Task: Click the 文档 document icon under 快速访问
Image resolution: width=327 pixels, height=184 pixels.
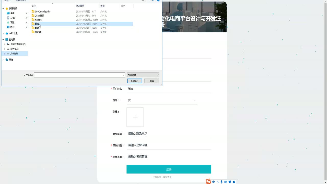Action: [8, 18]
